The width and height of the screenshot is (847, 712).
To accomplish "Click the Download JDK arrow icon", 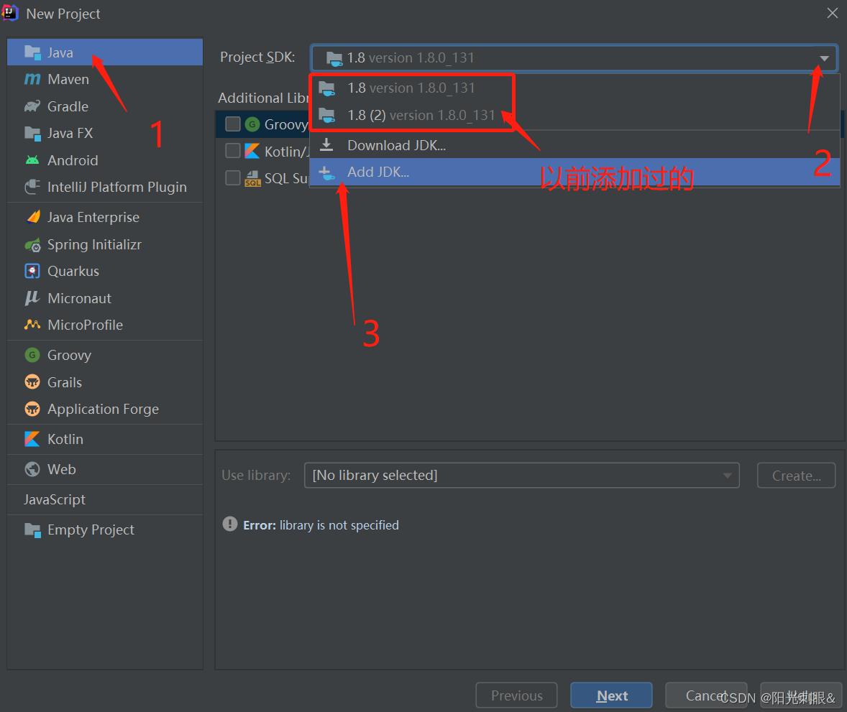I will tap(326, 144).
